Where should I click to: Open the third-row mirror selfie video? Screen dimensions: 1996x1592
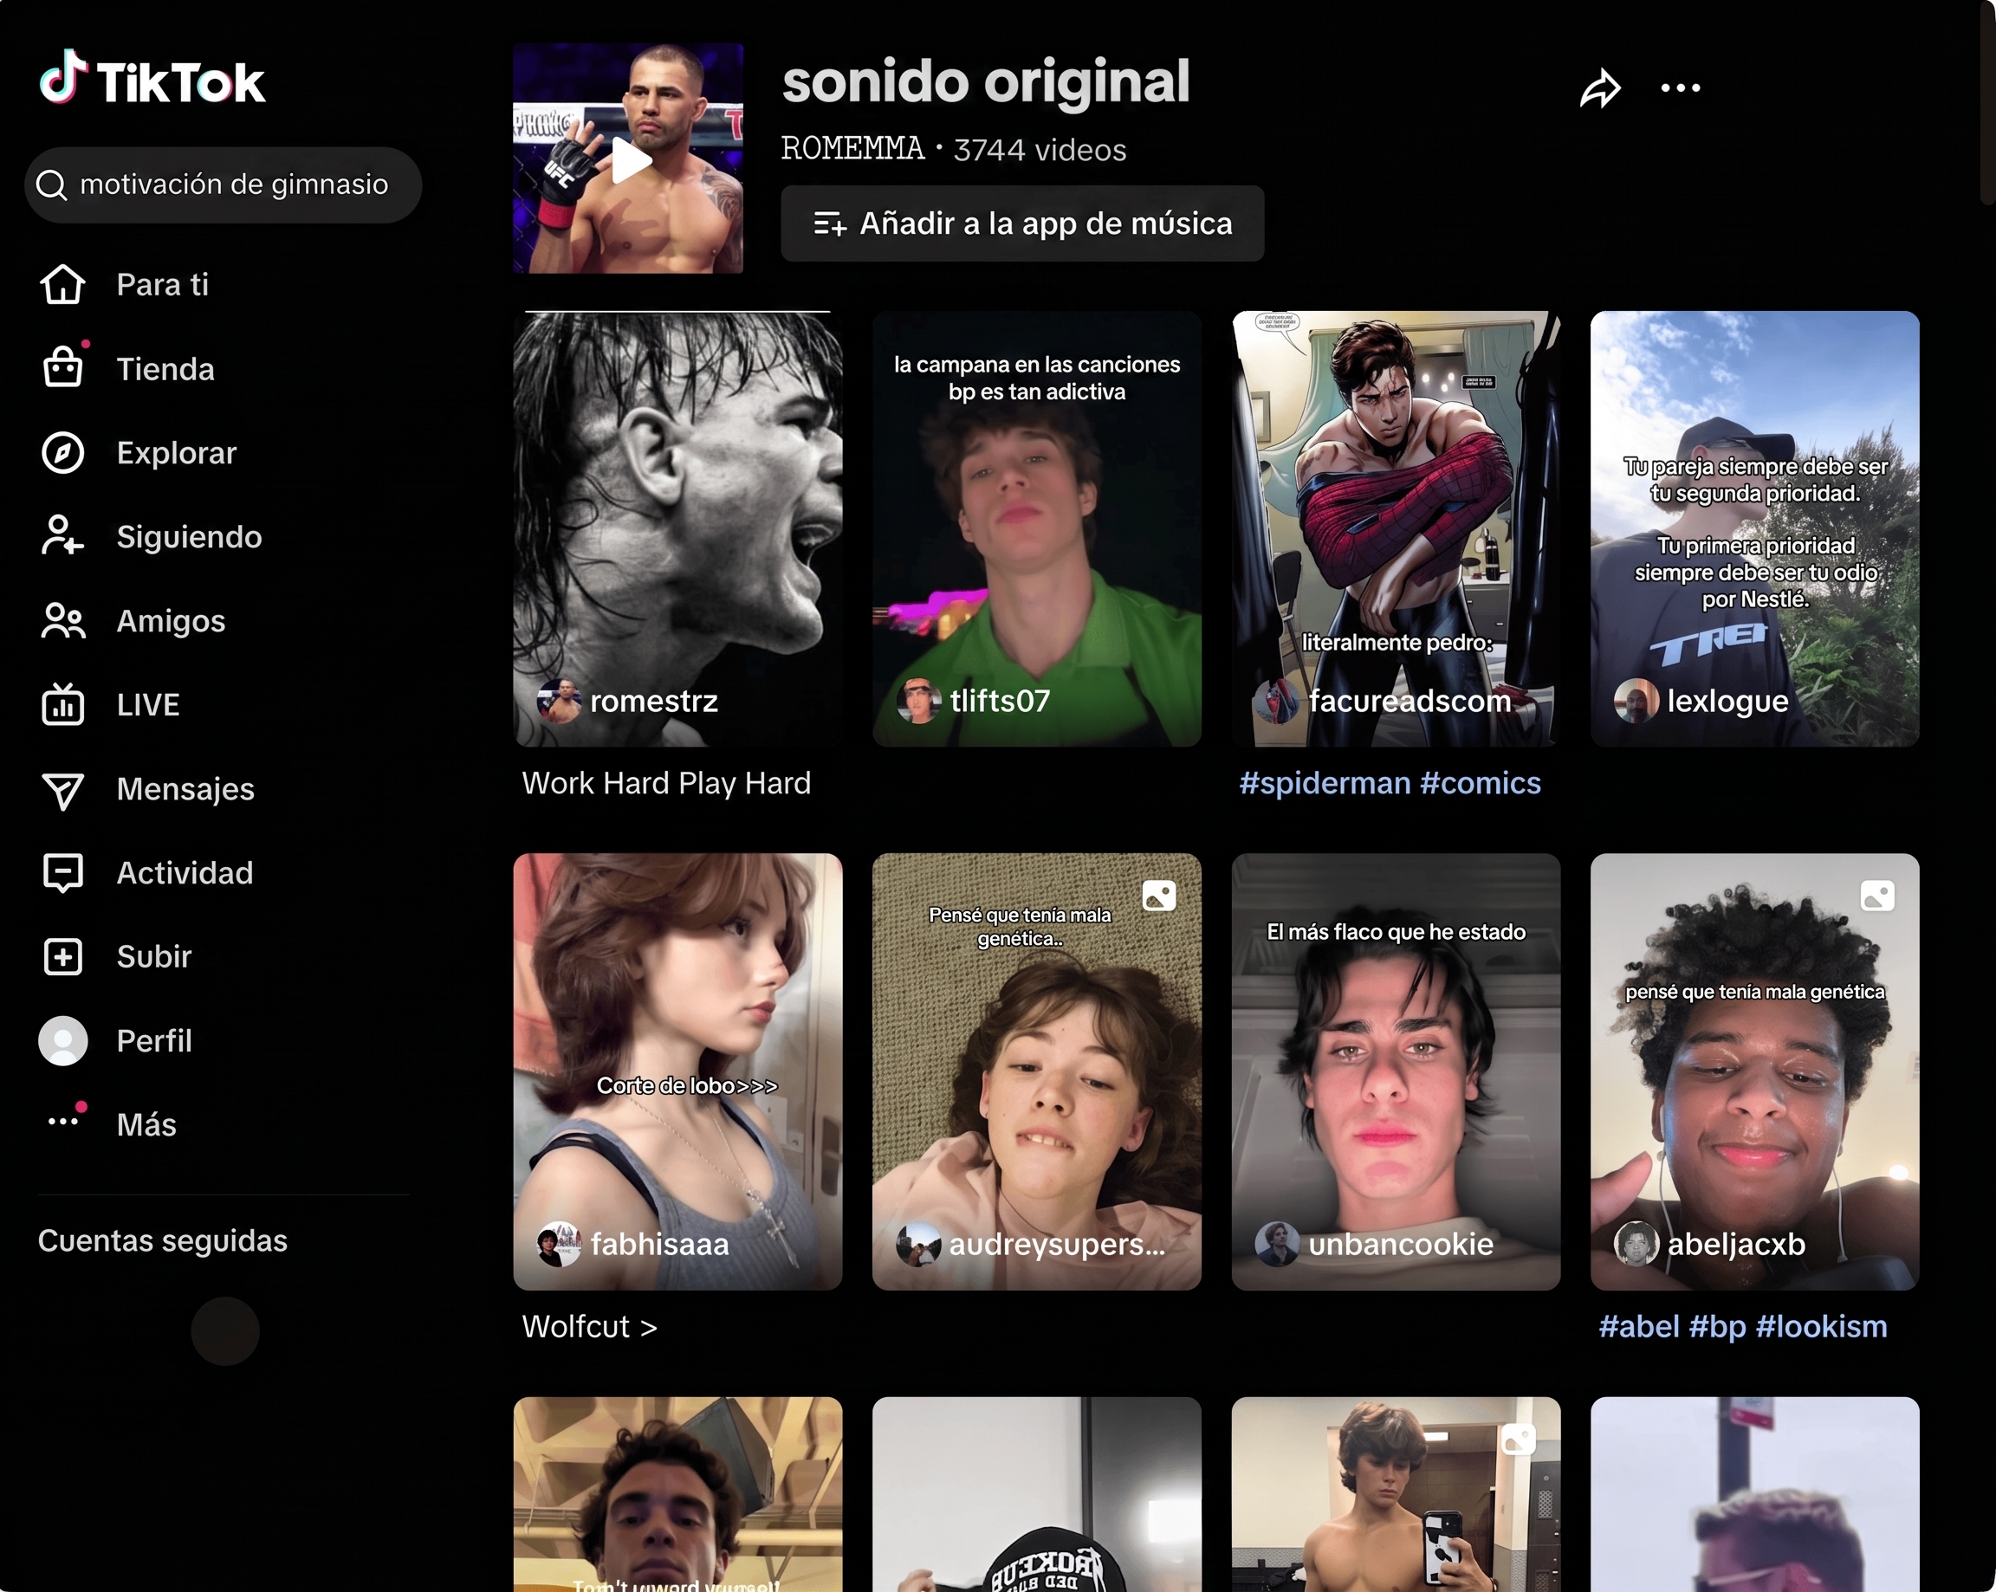pyautogui.click(x=1397, y=1494)
